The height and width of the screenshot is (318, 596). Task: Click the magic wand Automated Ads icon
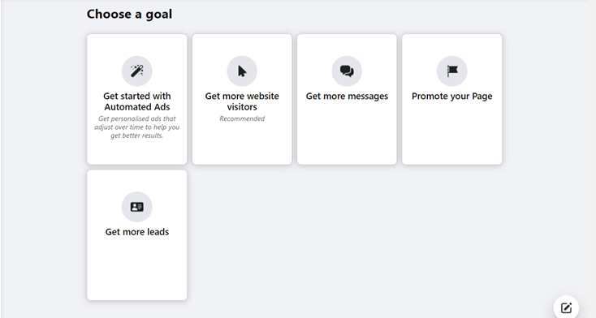[x=137, y=71]
